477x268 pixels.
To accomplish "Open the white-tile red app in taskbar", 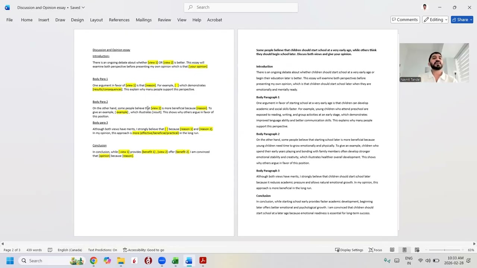I will coord(135,261).
